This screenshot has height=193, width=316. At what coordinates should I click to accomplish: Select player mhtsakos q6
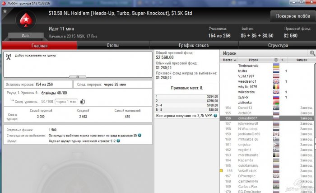[x=248, y=139]
